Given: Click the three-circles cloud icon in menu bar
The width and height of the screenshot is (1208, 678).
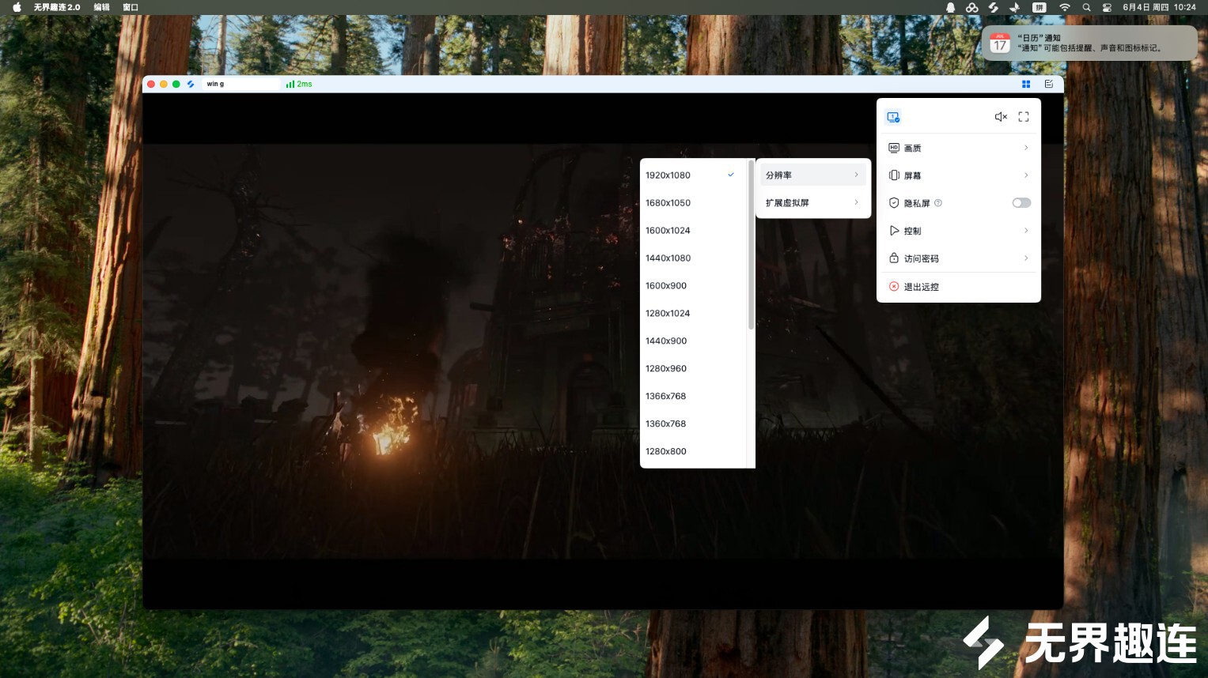Looking at the screenshot, I should point(972,7).
